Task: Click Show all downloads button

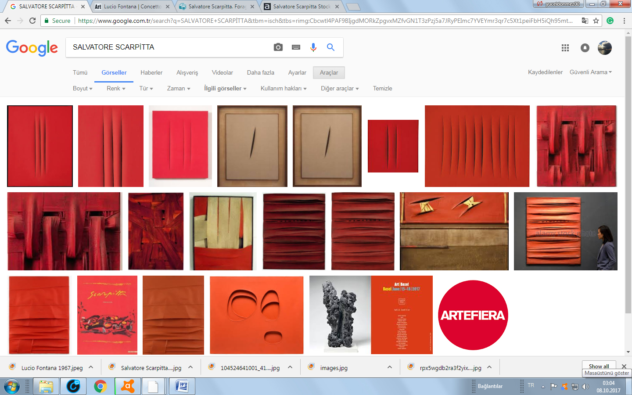Action: click(599, 366)
